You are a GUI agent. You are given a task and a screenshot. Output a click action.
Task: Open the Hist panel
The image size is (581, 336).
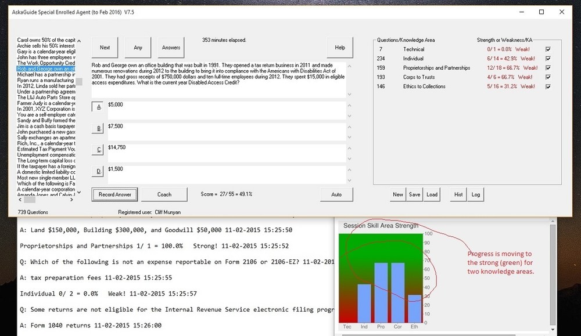pos(458,194)
